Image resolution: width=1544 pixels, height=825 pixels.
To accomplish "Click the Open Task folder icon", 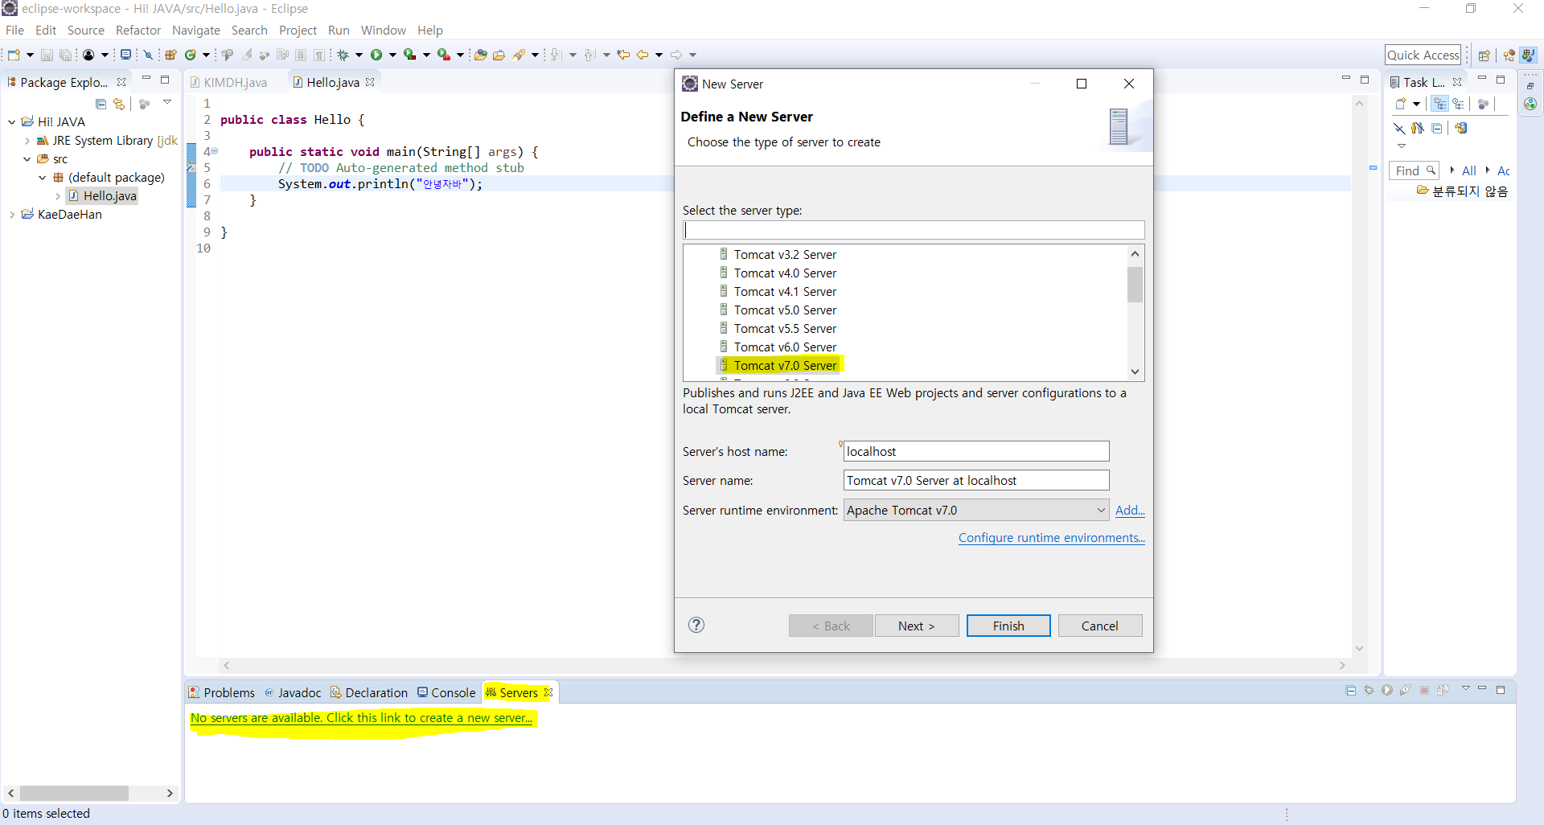I will pos(499,55).
